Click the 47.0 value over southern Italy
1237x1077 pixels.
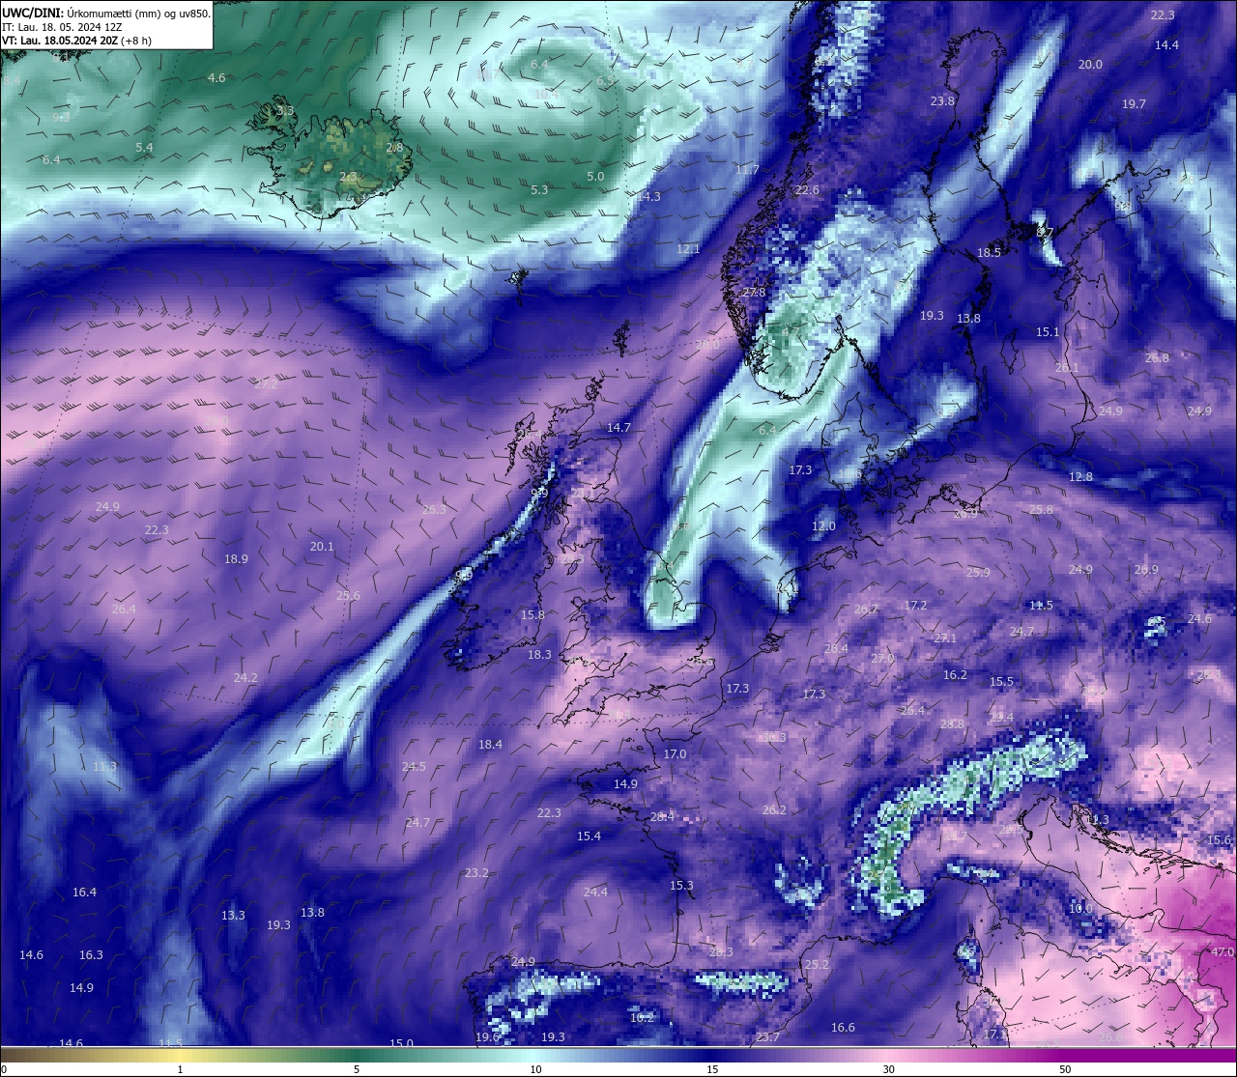click(x=1223, y=951)
